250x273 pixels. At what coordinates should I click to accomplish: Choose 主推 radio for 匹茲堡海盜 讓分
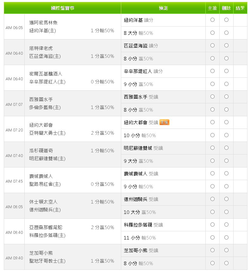click(212, 45)
